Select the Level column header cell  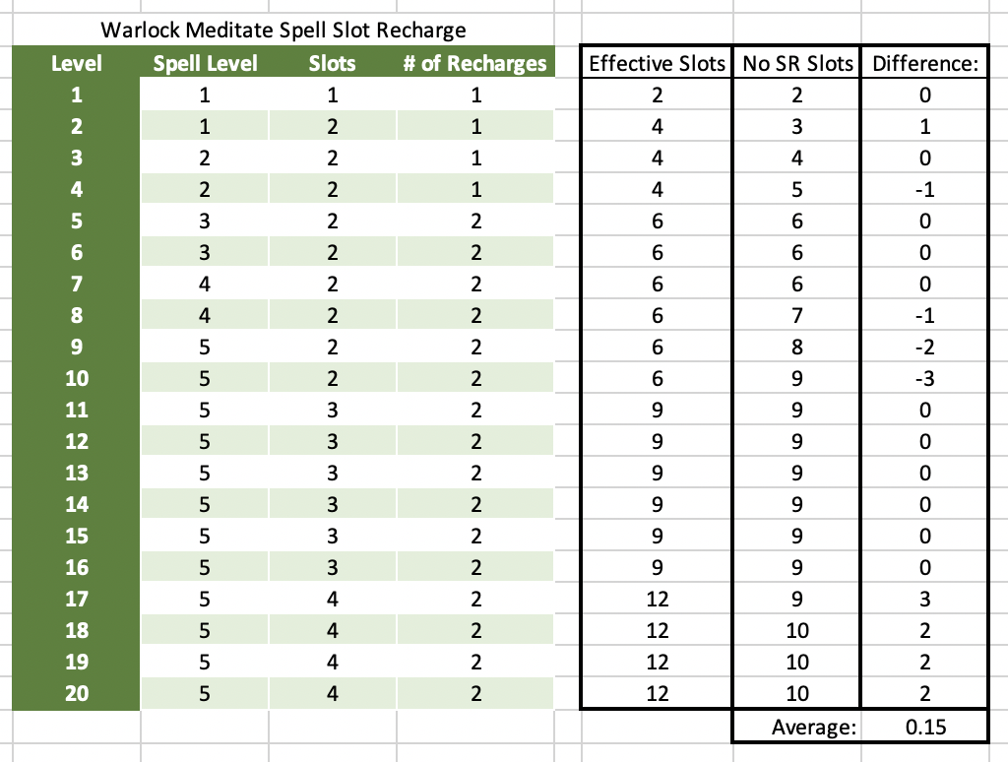(76, 64)
